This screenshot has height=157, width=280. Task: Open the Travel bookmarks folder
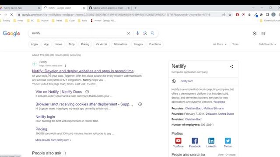pos(57,20)
